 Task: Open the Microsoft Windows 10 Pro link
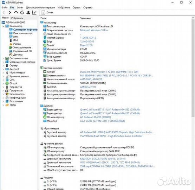pyautogui.click(x=94, y=30)
